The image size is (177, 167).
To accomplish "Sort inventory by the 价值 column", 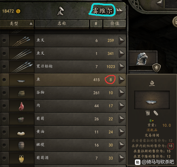I will point(114,24).
